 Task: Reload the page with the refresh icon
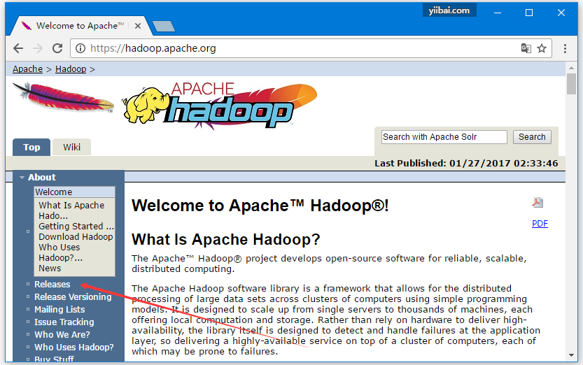57,48
